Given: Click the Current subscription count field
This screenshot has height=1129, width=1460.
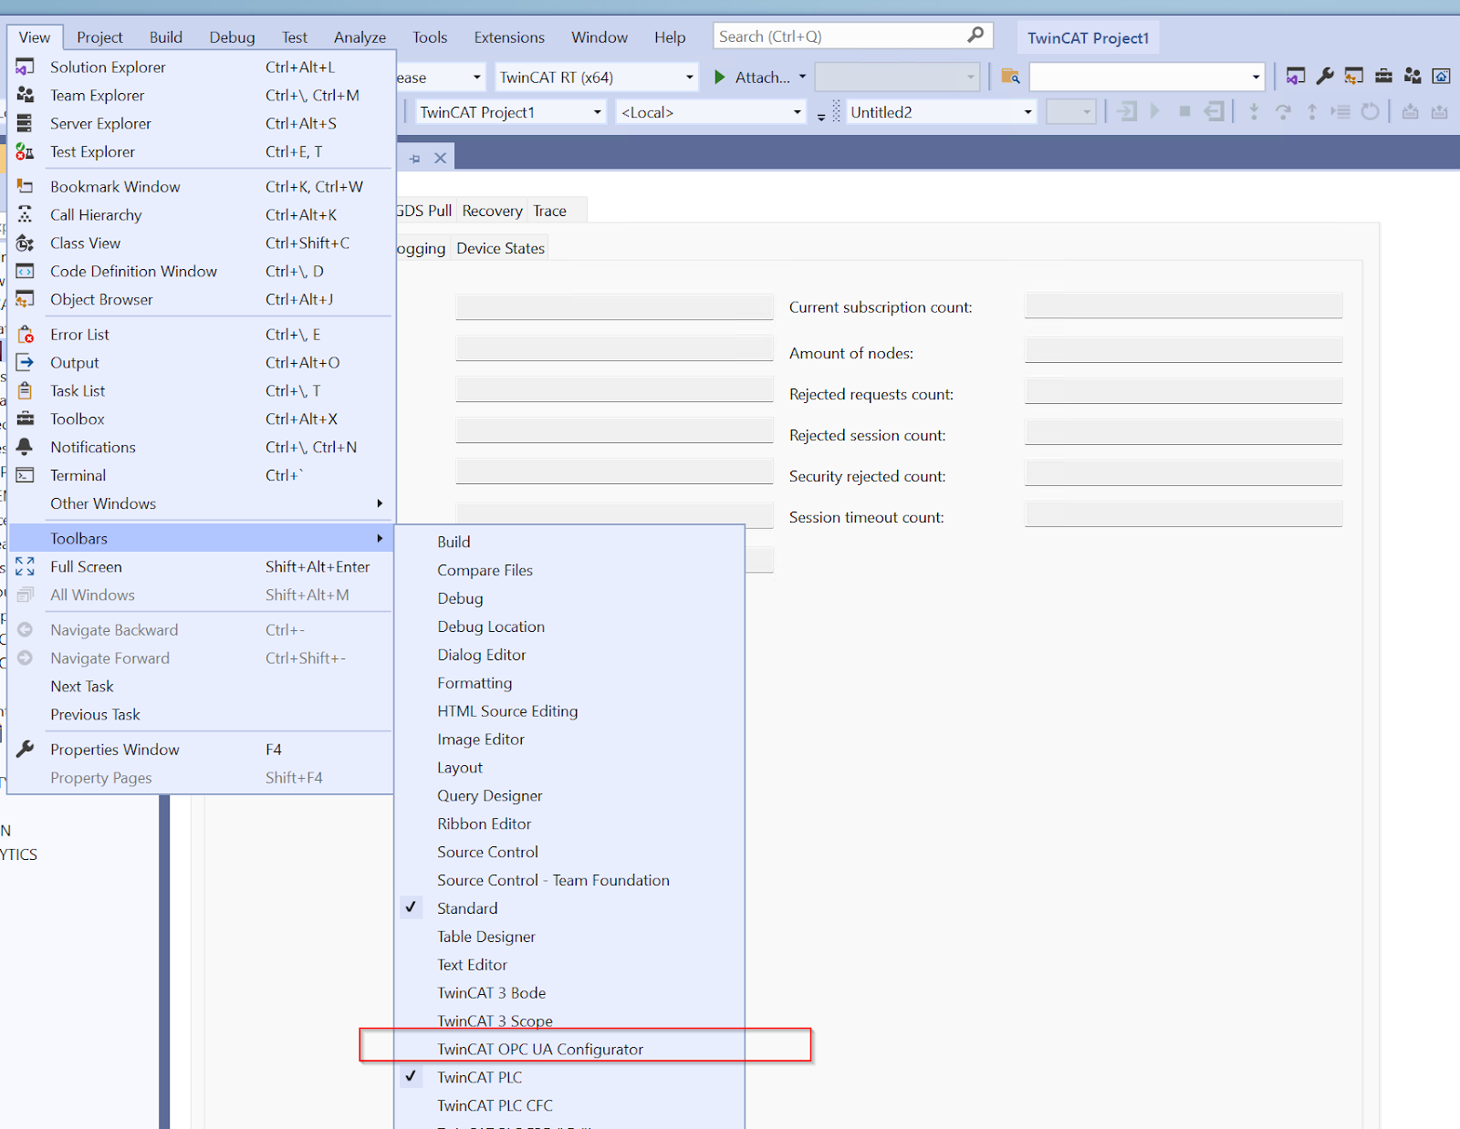Looking at the screenshot, I should 1184,306.
